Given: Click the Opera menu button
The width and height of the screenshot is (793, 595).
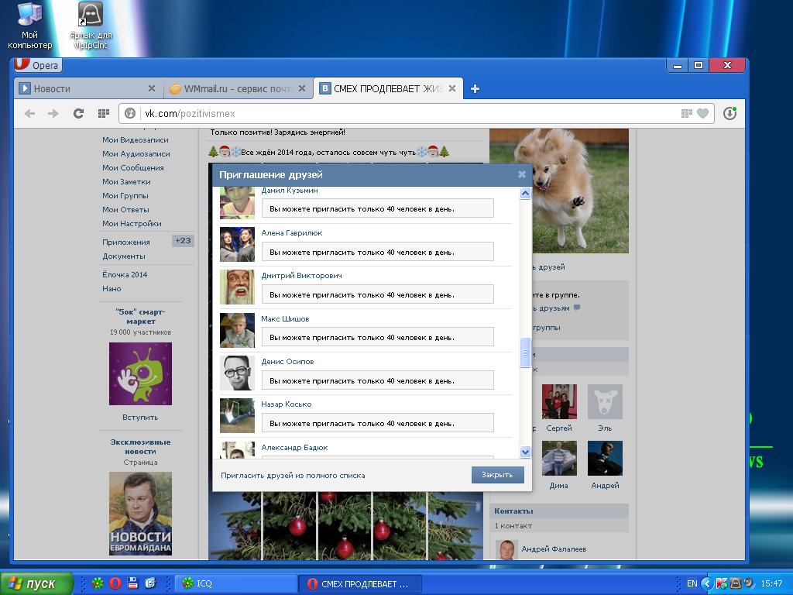Looking at the screenshot, I should click(37, 65).
